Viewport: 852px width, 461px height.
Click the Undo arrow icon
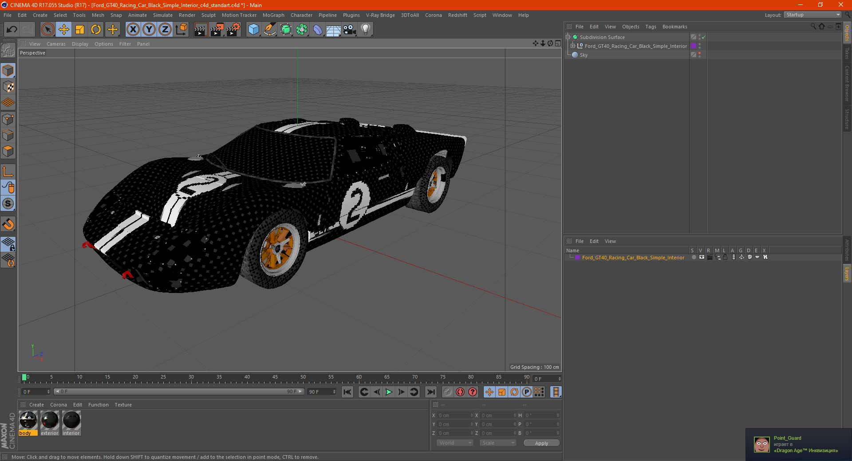[12, 30]
